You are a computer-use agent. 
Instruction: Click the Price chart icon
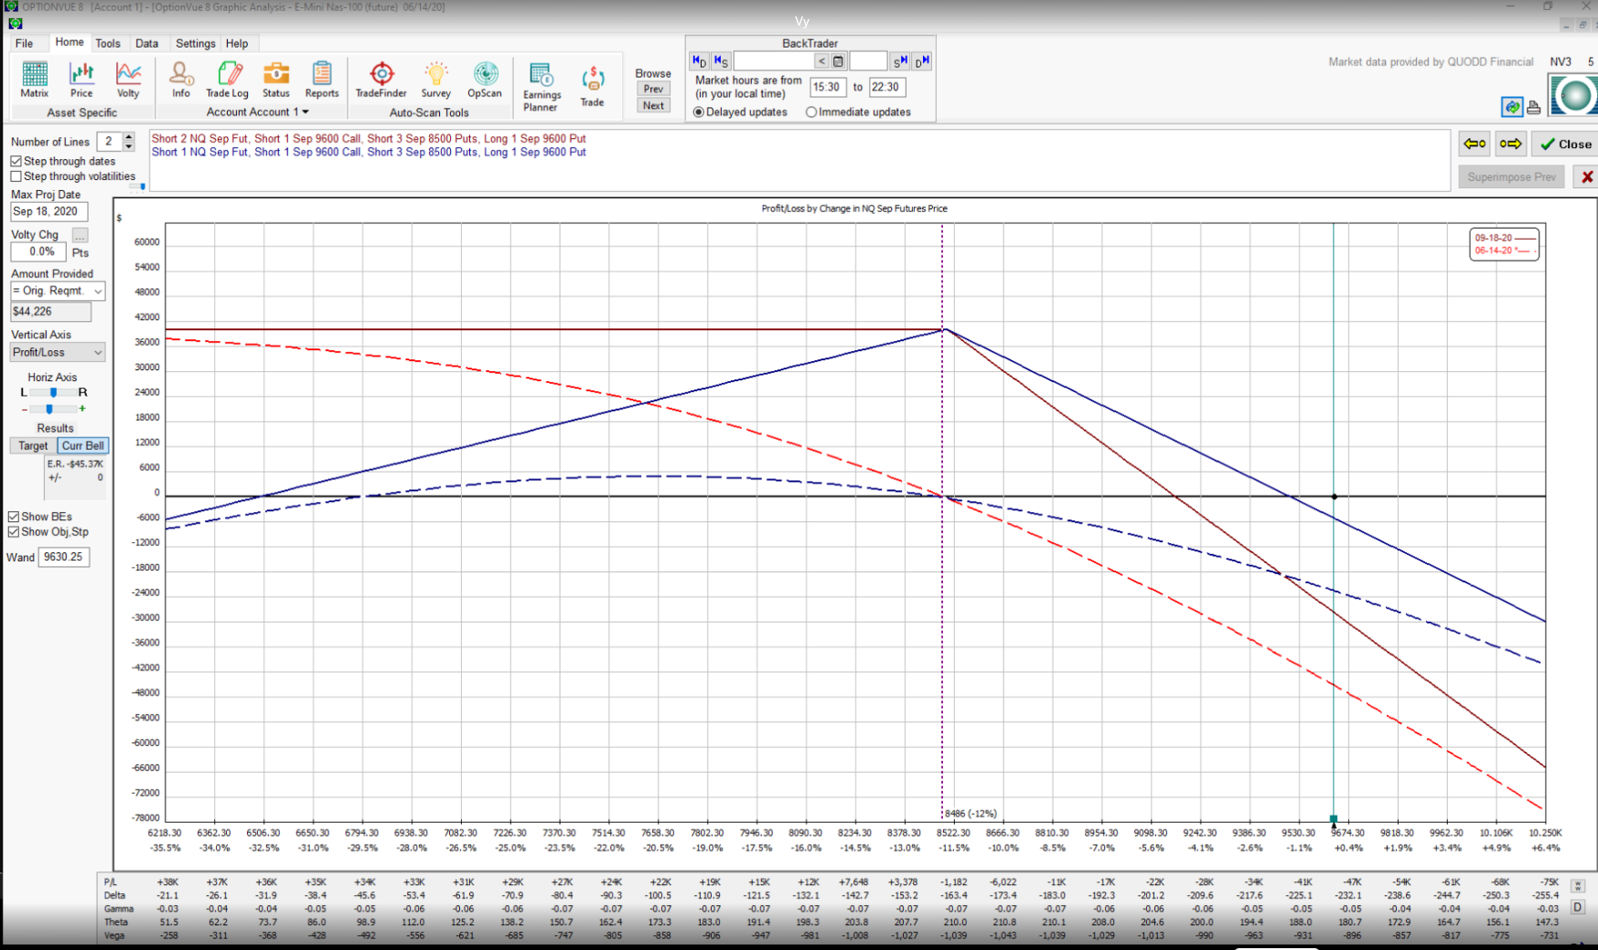(x=81, y=79)
